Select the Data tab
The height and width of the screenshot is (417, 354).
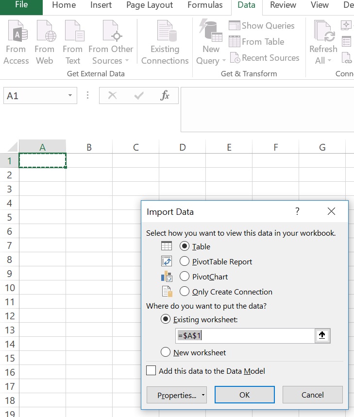[246, 5]
